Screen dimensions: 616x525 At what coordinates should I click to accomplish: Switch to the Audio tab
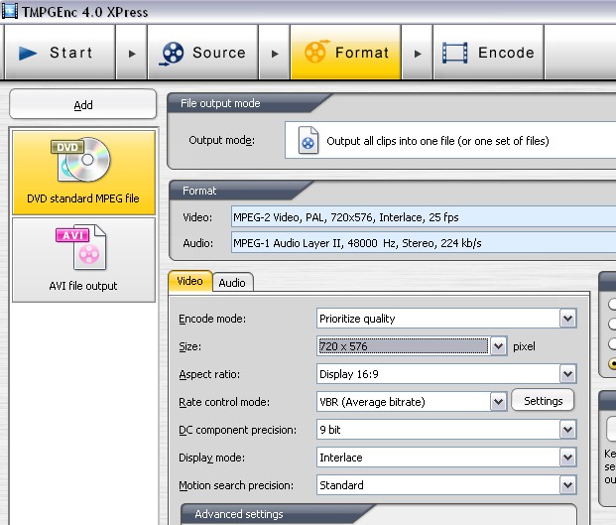click(232, 283)
